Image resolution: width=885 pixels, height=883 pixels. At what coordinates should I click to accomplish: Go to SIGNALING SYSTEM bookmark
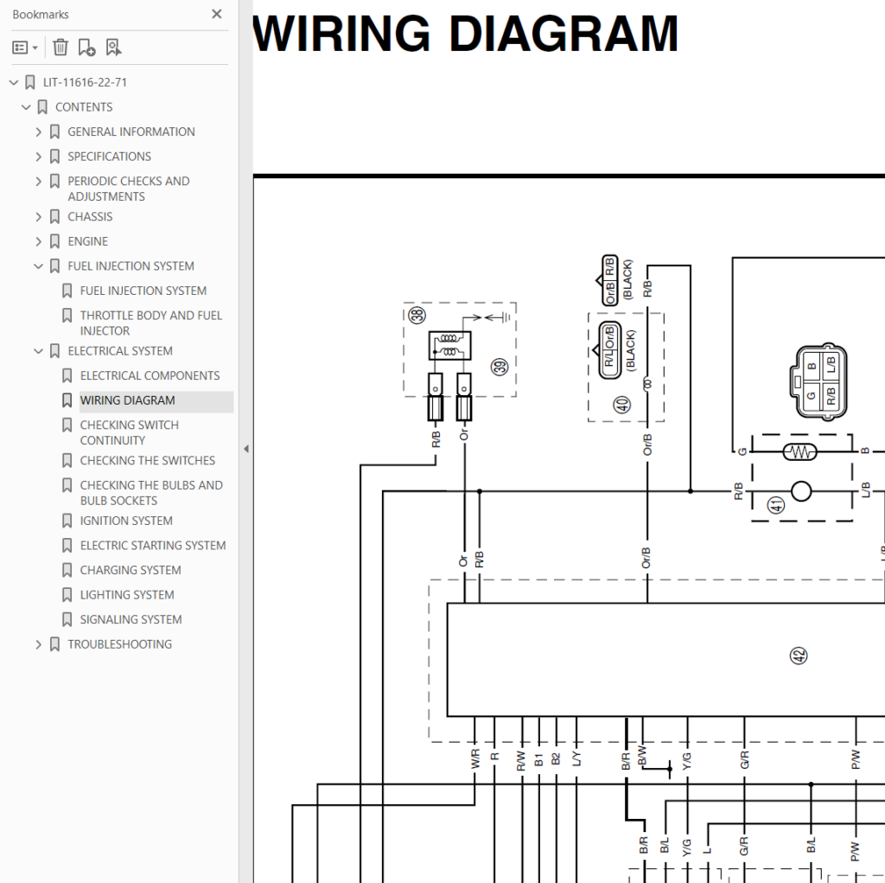[x=131, y=620]
